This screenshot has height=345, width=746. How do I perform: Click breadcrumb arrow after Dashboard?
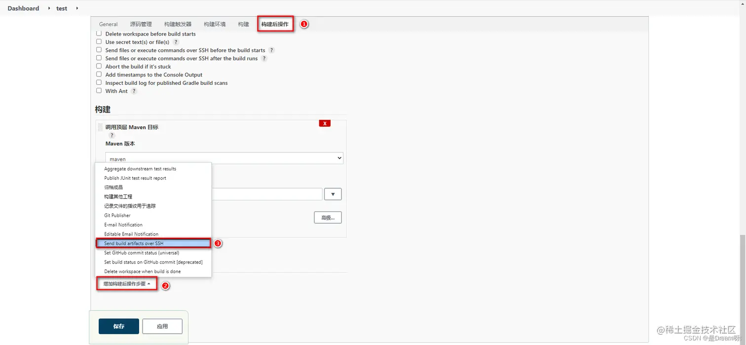pos(49,8)
